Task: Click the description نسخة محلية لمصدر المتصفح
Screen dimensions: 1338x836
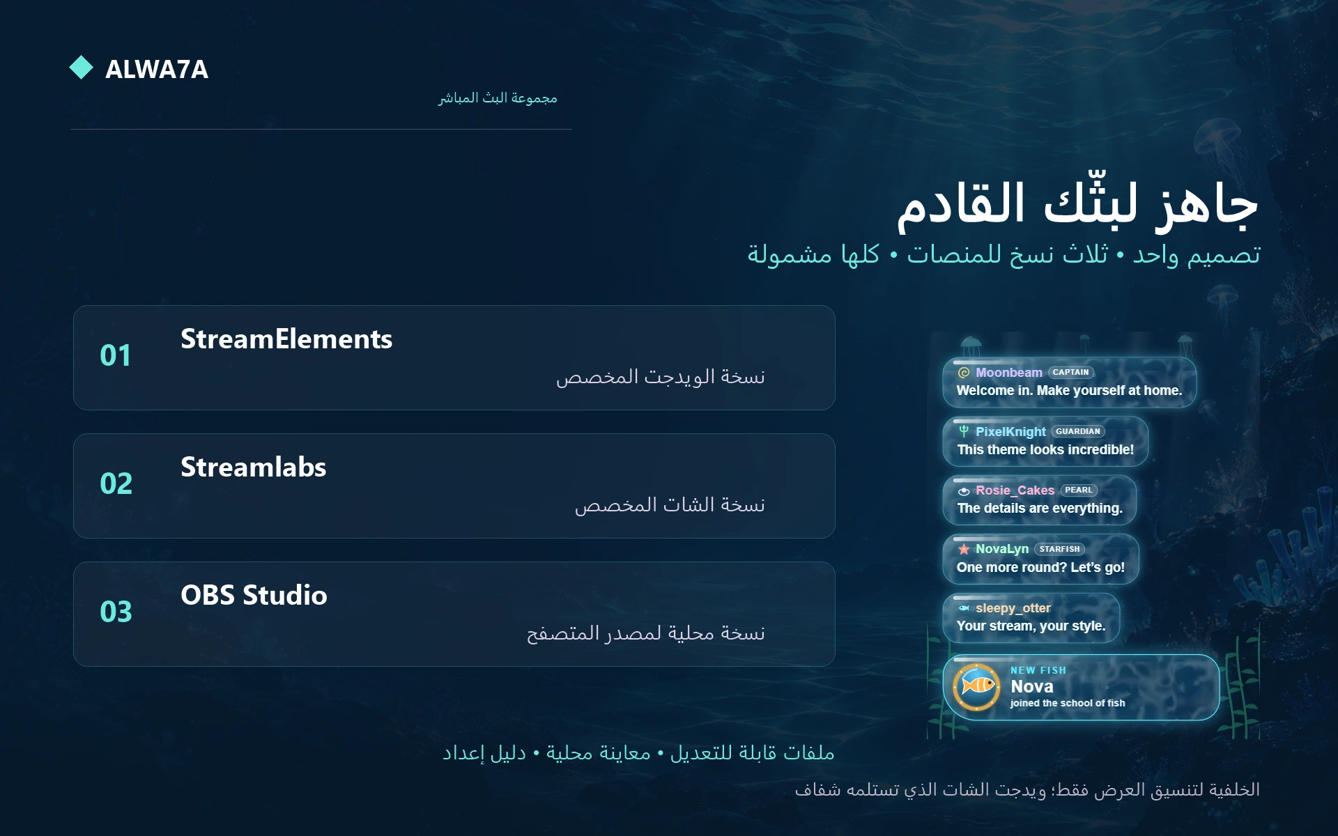Action: tap(645, 633)
